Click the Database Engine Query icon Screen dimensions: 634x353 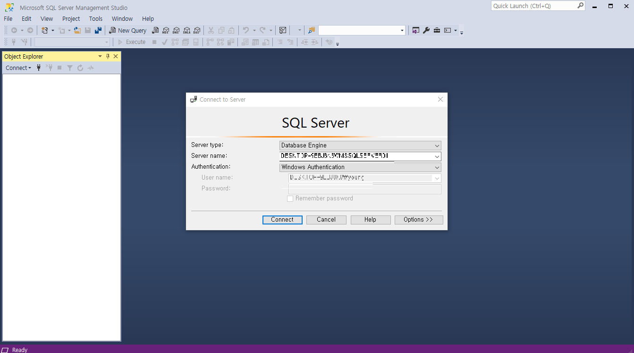click(155, 30)
